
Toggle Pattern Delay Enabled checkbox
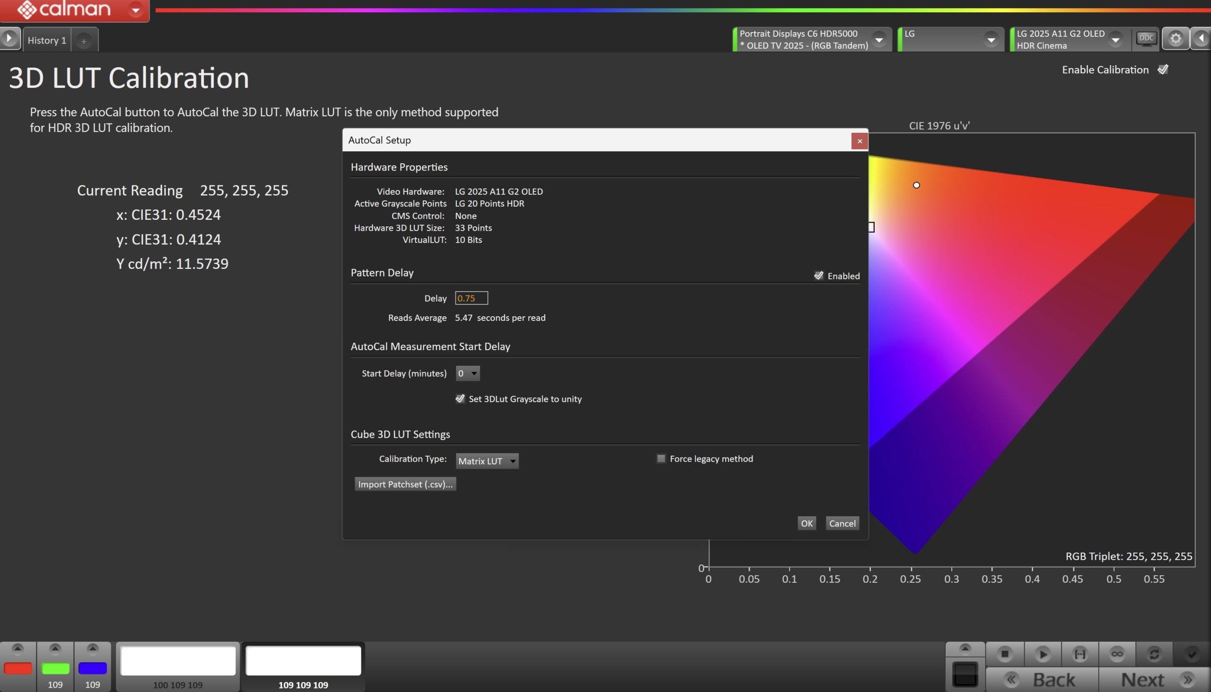[818, 276]
